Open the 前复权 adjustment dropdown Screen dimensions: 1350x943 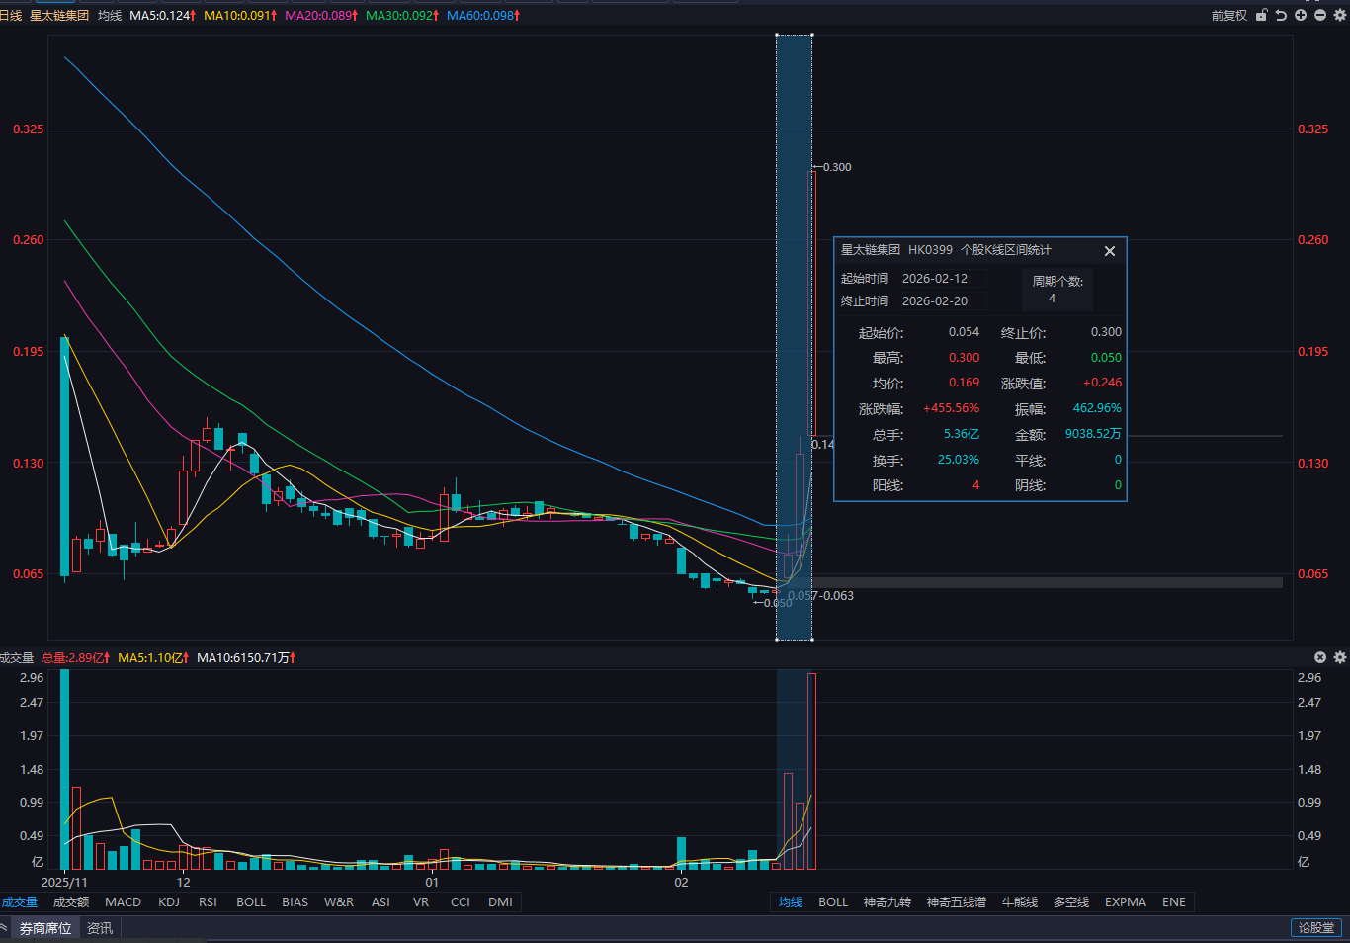click(1229, 16)
